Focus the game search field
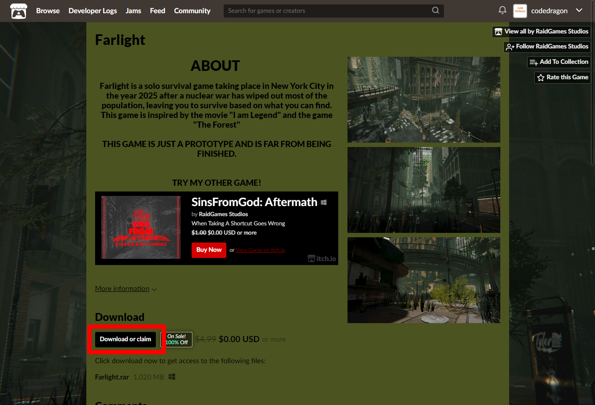This screenshot has height=405, width=595. tap(333, 11)
